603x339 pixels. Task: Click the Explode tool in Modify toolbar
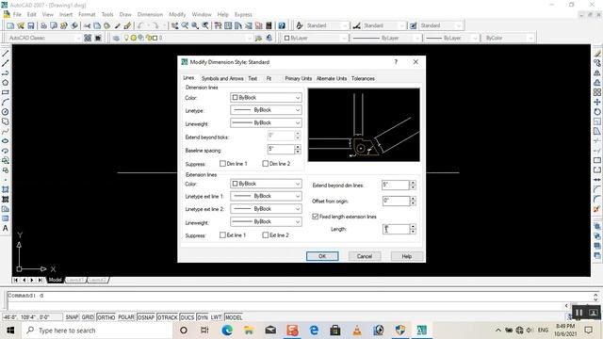(596, 209)
